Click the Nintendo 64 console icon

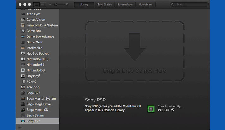(23, 65)
